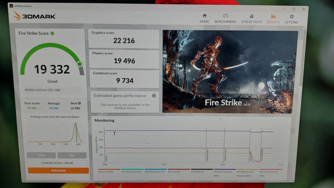Click 'Showing results from the same hardware' text
Image resolution: width=334 pixels, height=188 pixels.
tap(55, 117)
